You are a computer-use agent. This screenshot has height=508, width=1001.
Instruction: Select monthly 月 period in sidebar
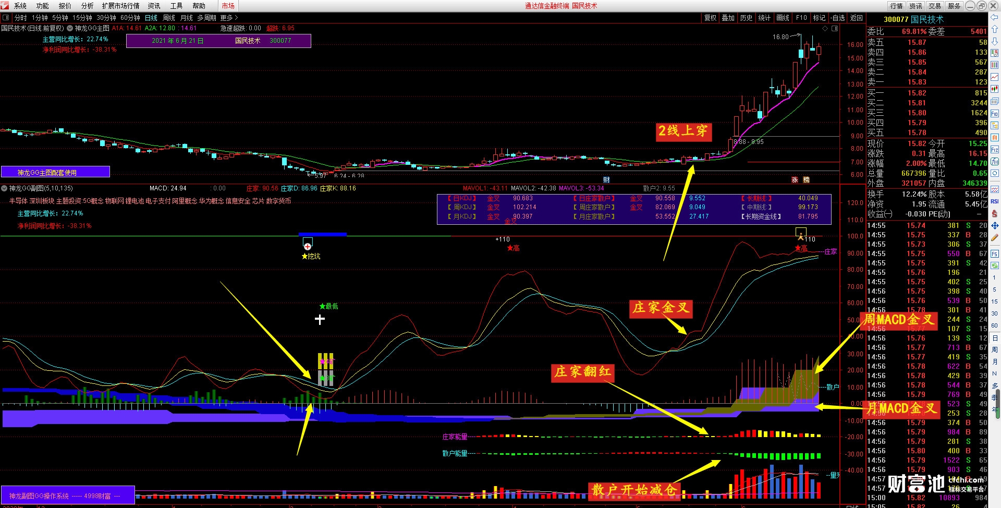click(995, 361)
